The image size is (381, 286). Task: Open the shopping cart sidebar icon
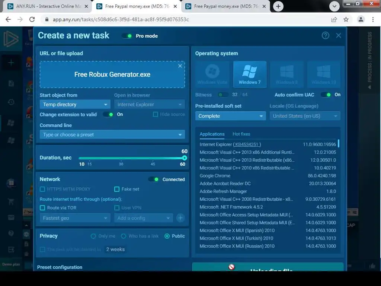(11, 201)
